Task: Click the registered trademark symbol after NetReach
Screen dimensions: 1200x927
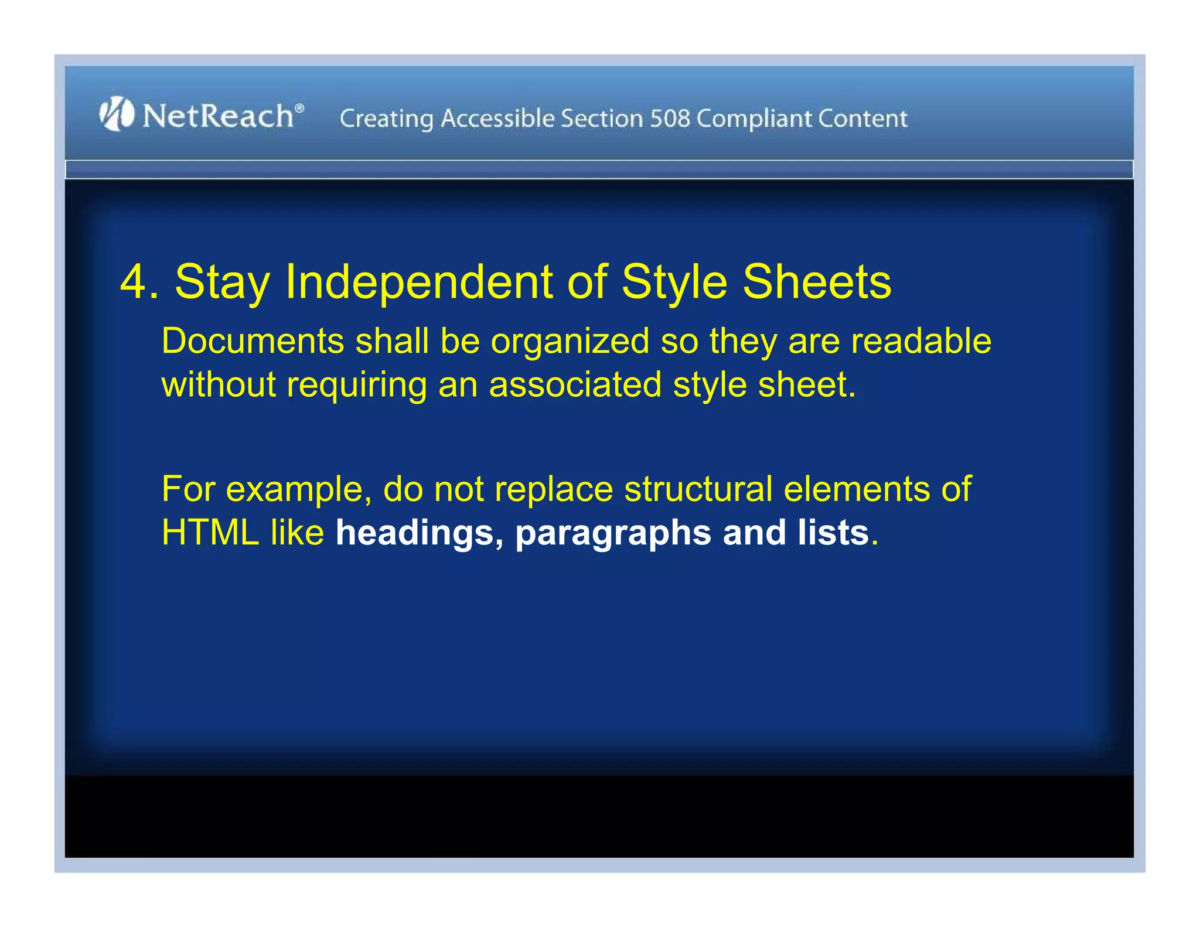Action: [299, 108]
